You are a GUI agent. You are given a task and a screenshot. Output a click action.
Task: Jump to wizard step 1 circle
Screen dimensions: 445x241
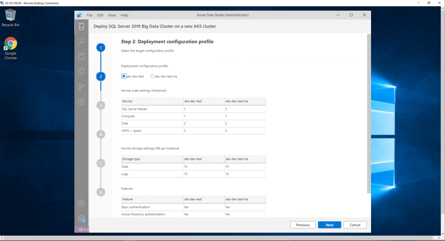tap(101, 48)
